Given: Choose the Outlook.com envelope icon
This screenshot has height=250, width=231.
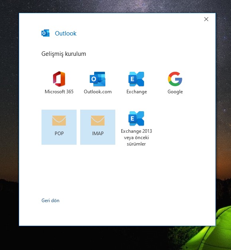Looking at the screenshot, I should point(98,79).
